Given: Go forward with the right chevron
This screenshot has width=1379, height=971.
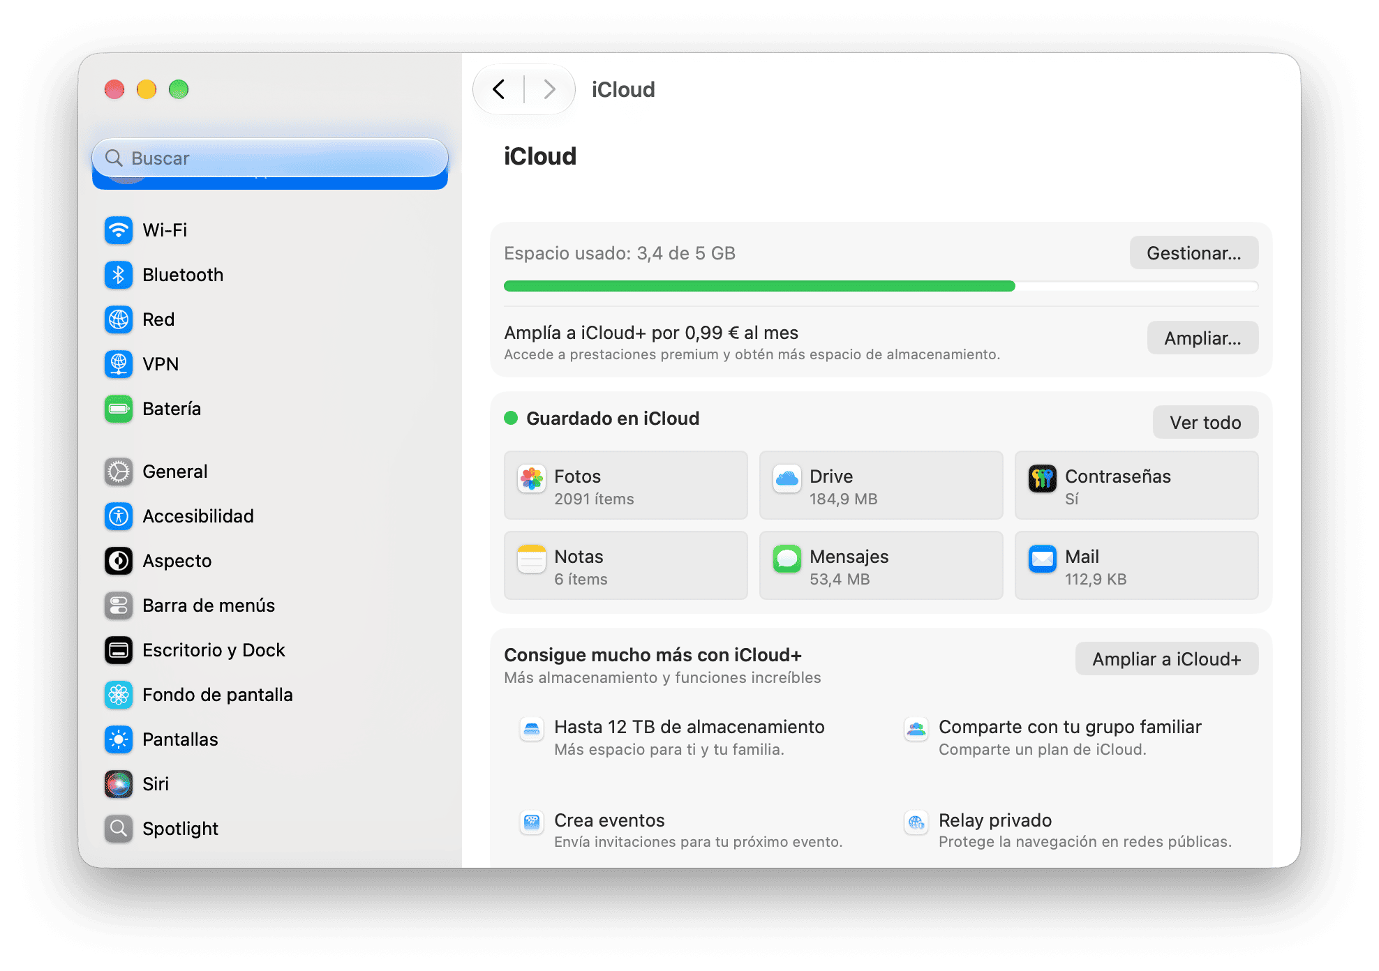Looking at the screenshot, I should point(550,89).
